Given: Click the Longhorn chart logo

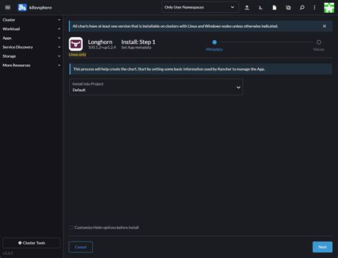Looking at the screenshot, I should point(76,44).
